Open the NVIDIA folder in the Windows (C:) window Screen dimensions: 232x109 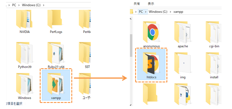pos(25,22)
